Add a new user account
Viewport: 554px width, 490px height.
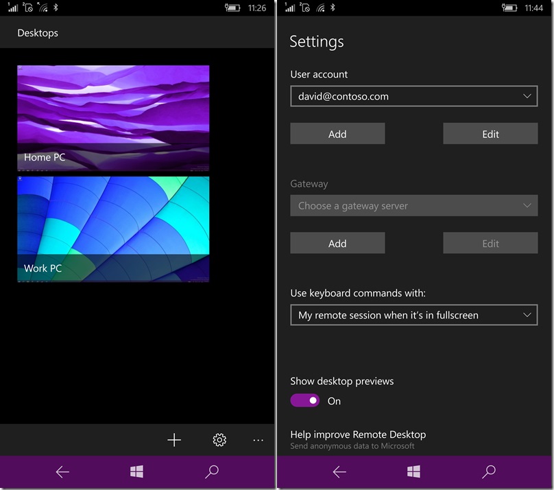pyautogui.click(x=337, y=133)
